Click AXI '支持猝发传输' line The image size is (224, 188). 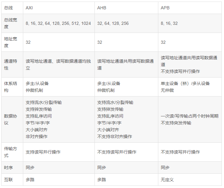[x=38, y=109]
